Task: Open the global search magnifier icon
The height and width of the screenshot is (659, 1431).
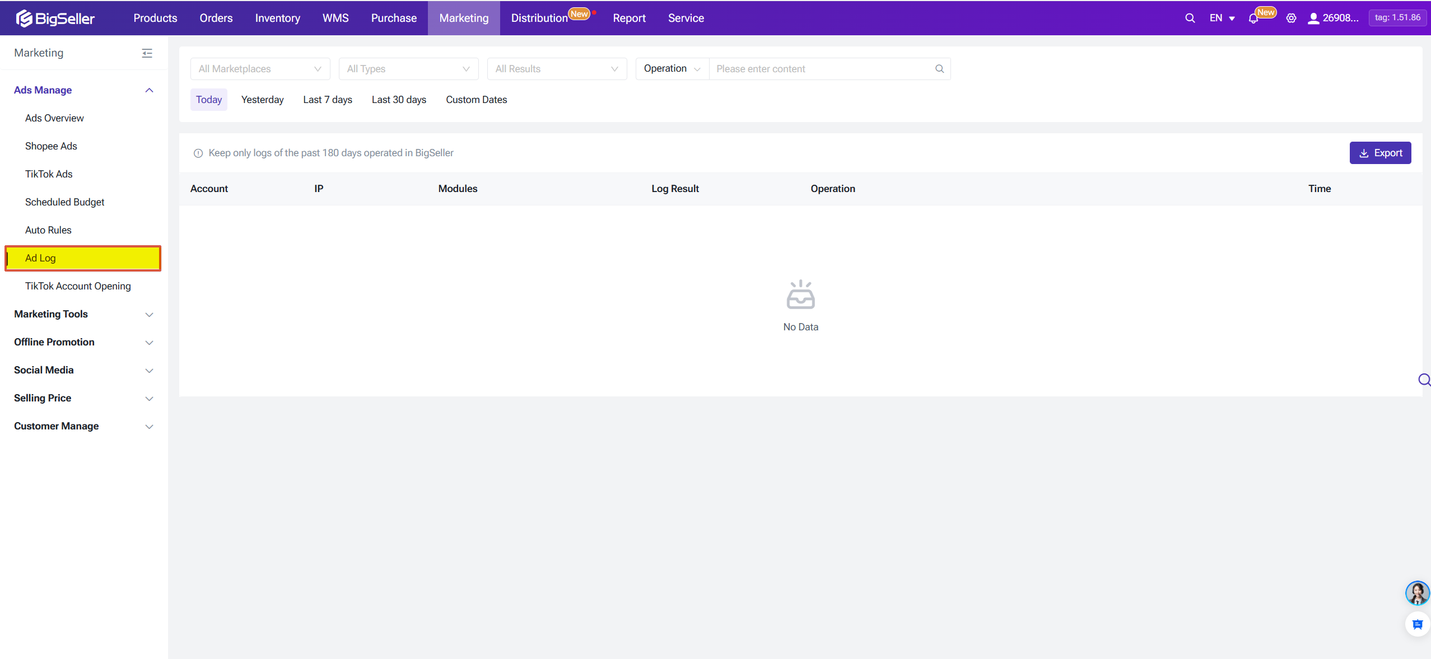Action: pyautogui.click(x=1190, y=18)
